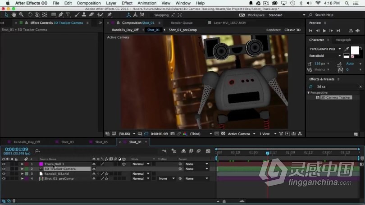Select the Hand tool

(14, 15)
